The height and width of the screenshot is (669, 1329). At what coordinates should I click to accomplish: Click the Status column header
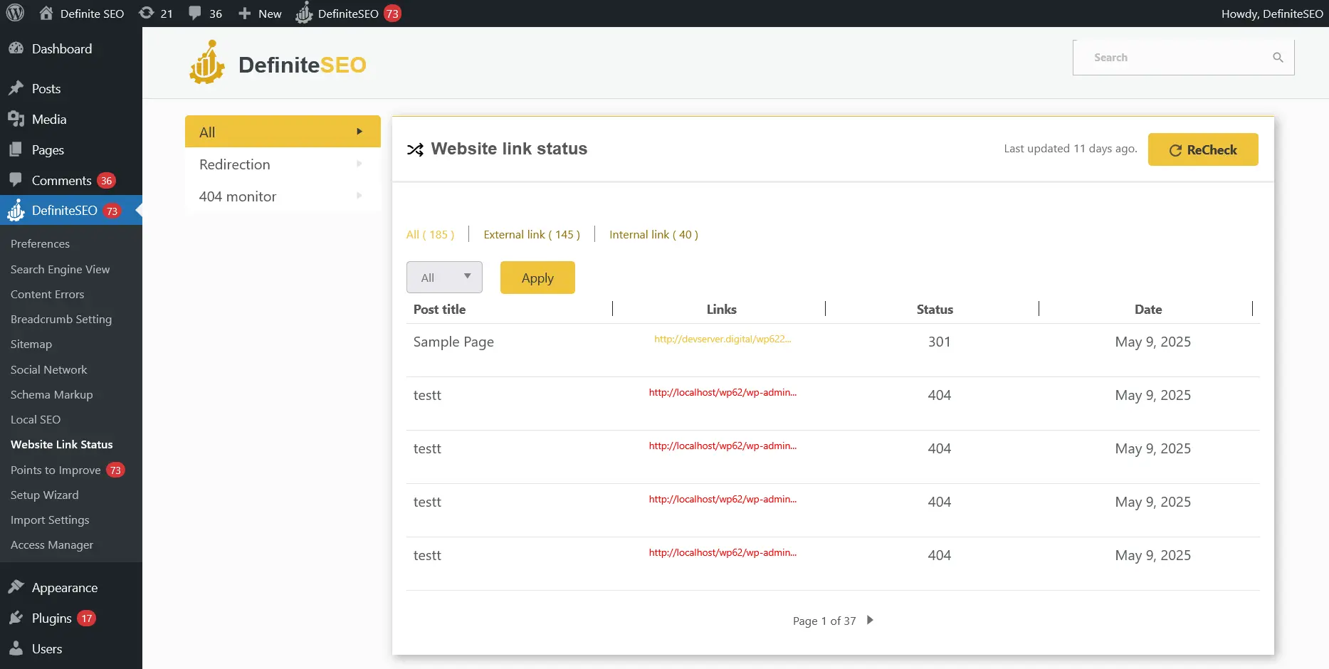935,309
